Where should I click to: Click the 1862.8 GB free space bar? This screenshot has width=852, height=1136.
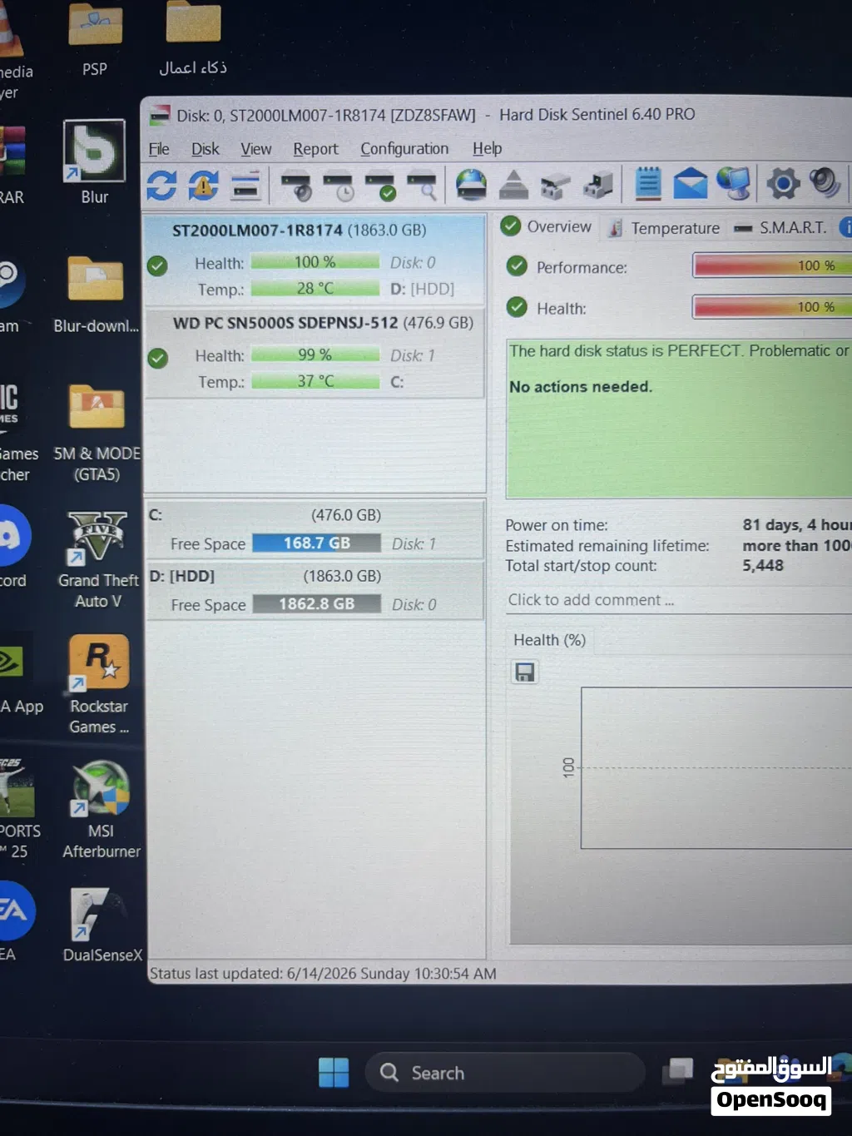(317, 603)
